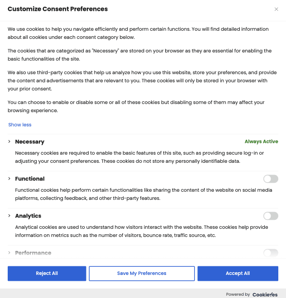Select the Functional category heading

[30, 179]
